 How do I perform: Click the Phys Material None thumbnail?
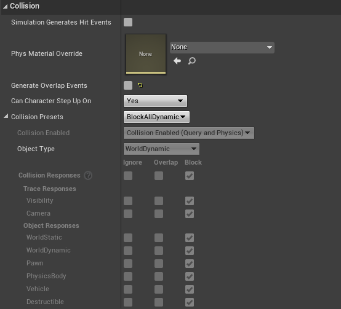click(x=146, y=54)
